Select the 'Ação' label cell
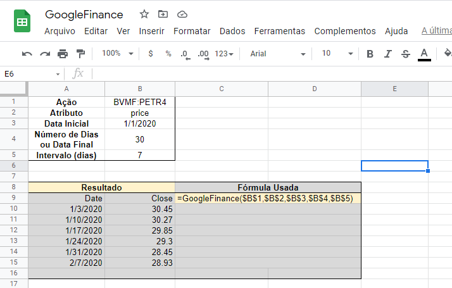 click(66, 102)
